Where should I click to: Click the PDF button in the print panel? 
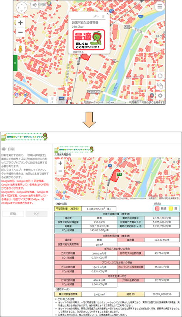coord(36,214)
